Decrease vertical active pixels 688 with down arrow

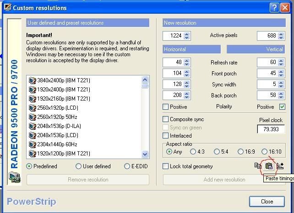(x=281, y=37)
